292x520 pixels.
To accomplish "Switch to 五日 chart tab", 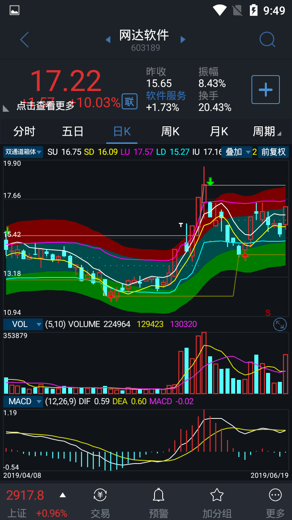I will [73, 131].
